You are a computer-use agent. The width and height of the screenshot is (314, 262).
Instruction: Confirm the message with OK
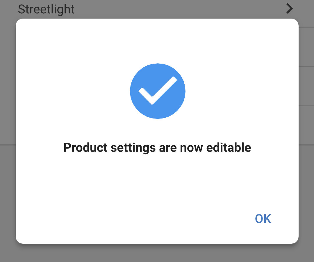pos(263,218)
